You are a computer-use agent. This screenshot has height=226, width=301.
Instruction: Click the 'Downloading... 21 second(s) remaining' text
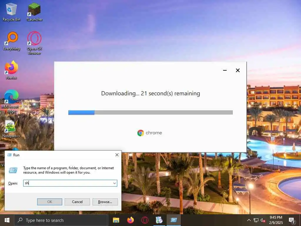point(150,93)
